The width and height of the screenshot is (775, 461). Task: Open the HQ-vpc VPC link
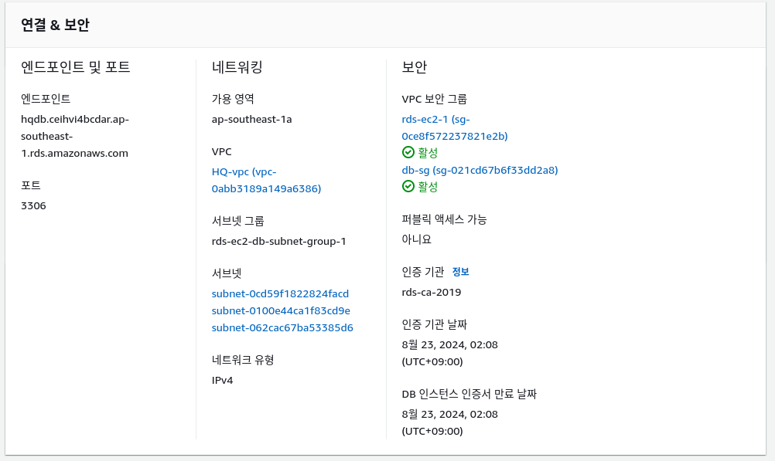266,180
